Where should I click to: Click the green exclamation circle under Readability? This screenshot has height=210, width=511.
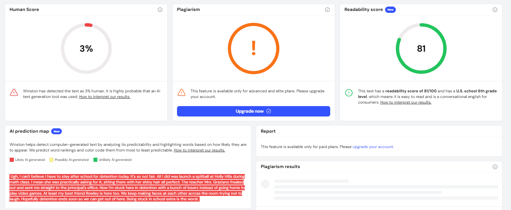[x=349, y=93]
